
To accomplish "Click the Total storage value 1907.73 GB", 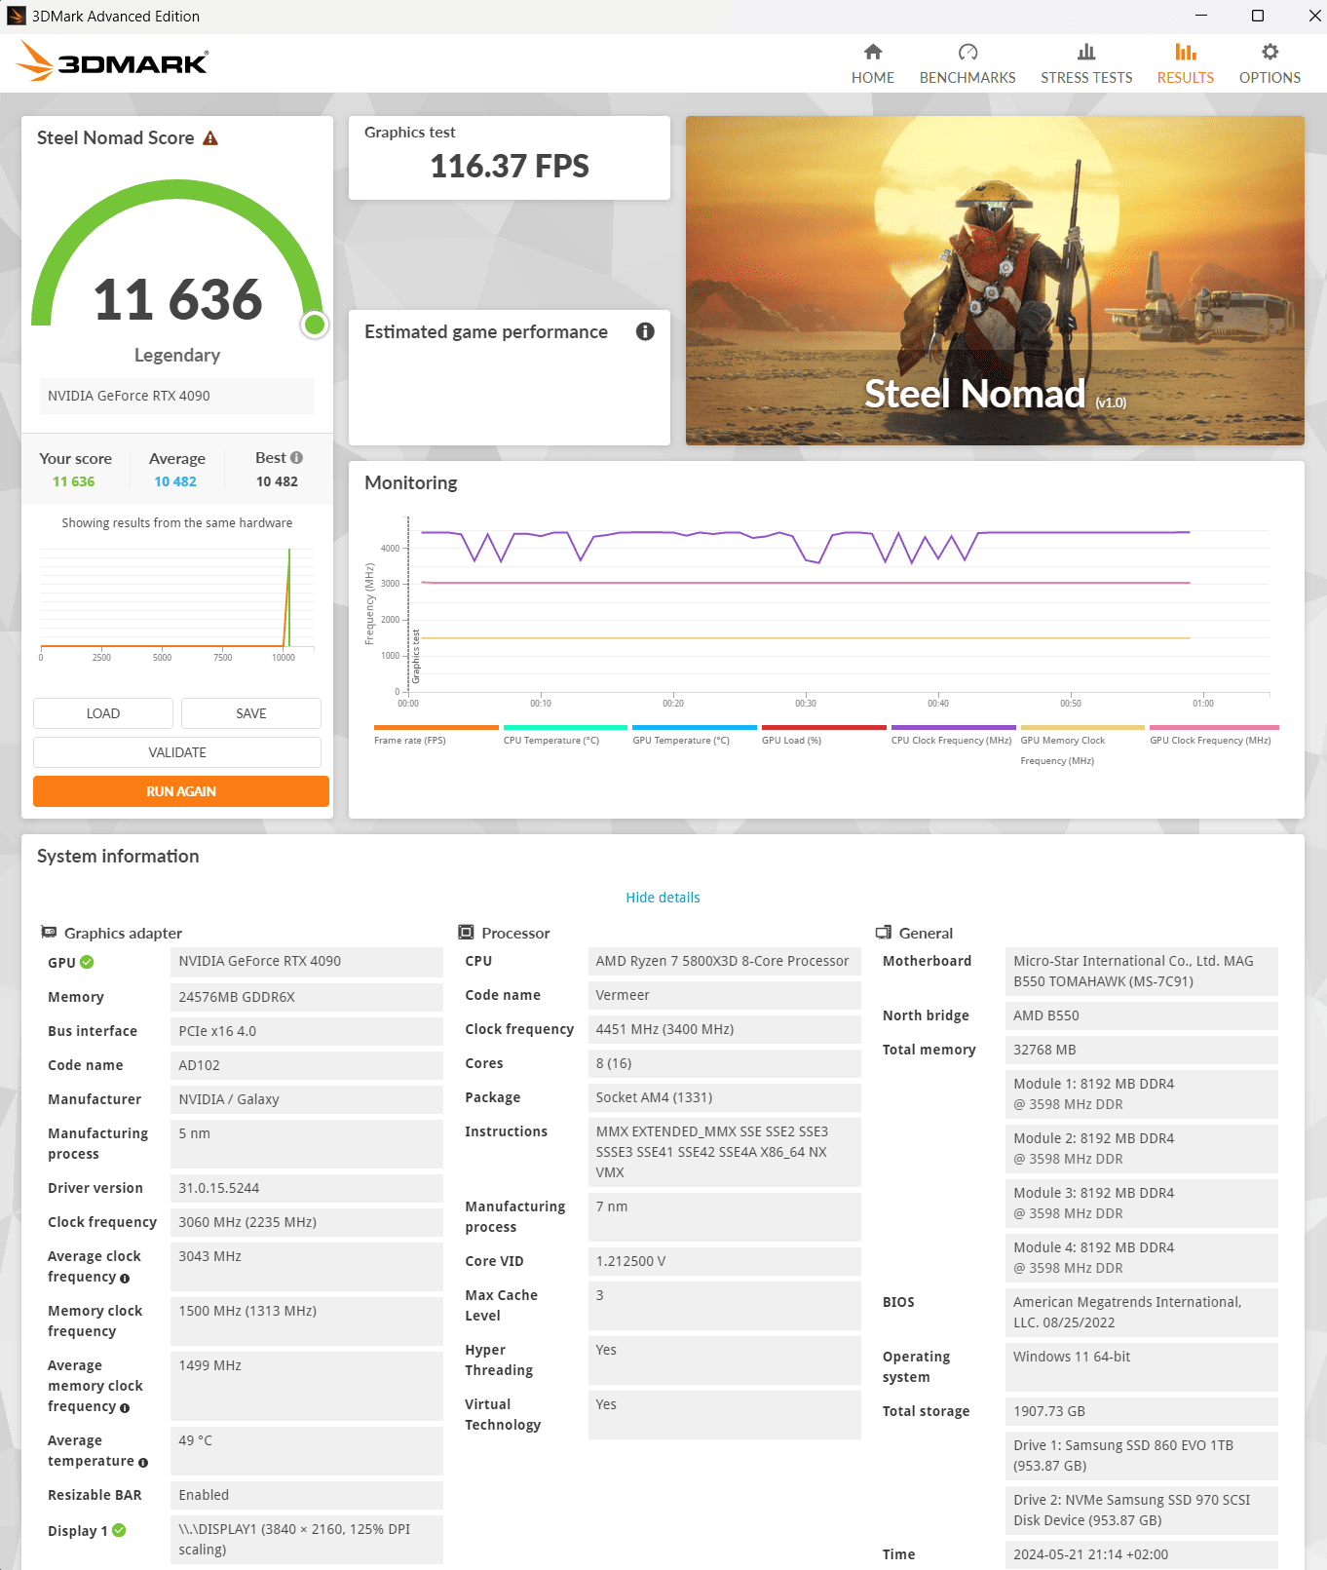I will pyautogui.click(x=1142, y=1411).
